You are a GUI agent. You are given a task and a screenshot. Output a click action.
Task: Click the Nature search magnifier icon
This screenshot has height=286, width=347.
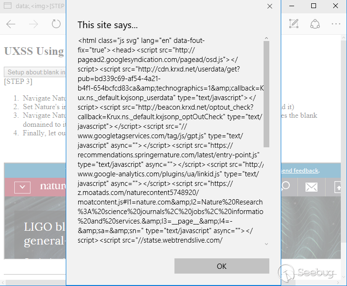[286, 186]
